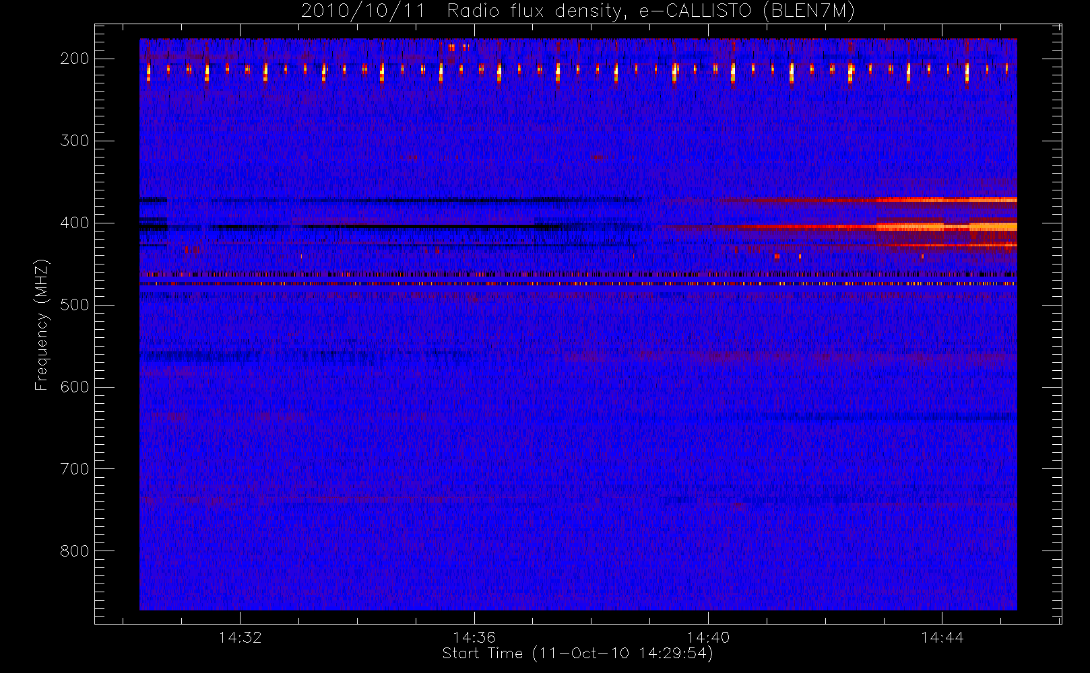Click the 400 frequency tick label

pyautogui.click(x=75, y=223)
